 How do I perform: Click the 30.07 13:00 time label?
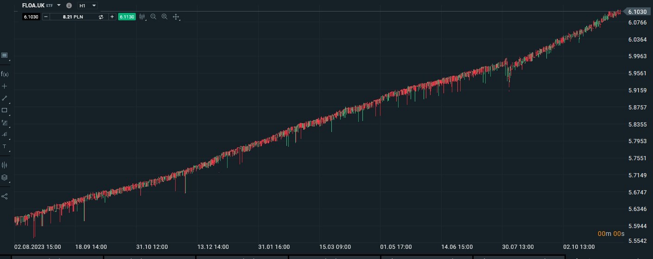point(518,247)
